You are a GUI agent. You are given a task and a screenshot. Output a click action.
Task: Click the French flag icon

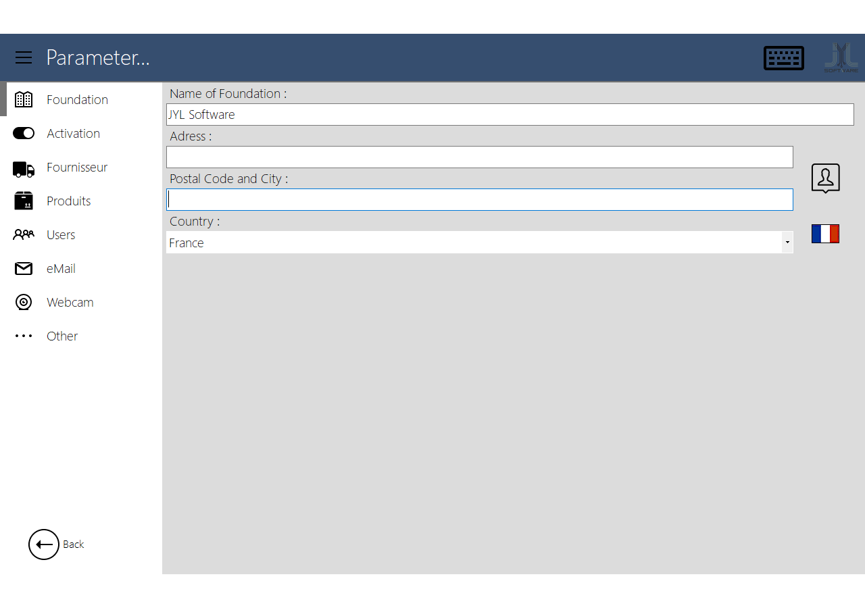[825, 234]
